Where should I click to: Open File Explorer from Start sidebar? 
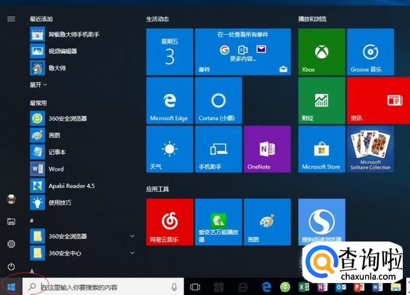[x=11, y=222]
